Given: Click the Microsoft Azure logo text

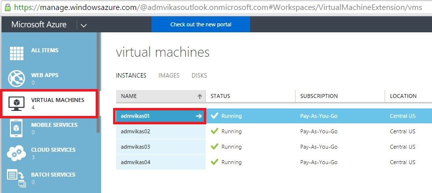Looking at the screenshot, I should tap(39, 24).
